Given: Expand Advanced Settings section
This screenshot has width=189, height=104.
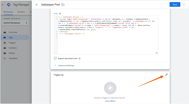Looking at the screenshot, I should [64, 66].
